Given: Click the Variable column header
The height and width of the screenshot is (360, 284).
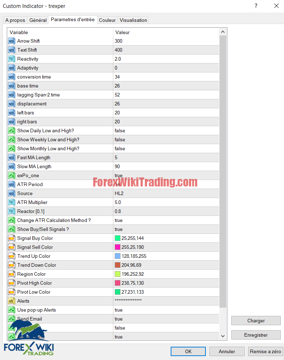Looking at the screenshot, I should tap(60, 32).
